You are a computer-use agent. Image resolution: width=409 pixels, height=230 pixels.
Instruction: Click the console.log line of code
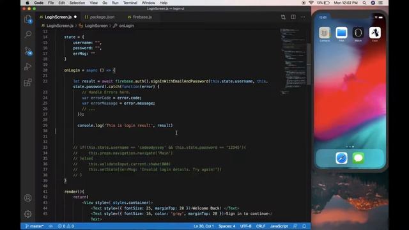pyautogui.click(x=125, y=125)
